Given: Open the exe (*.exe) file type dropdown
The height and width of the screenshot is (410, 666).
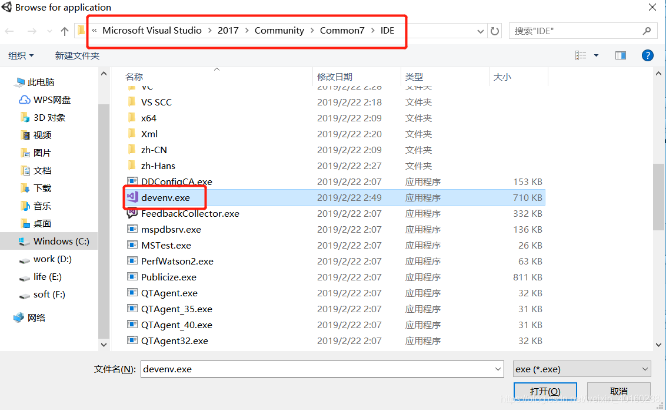Looking at the screenshot, I should [582, 369].
